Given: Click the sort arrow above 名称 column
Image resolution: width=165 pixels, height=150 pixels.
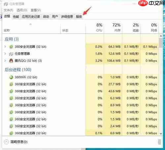Looking at the screenshot, I should coord(31,25).
